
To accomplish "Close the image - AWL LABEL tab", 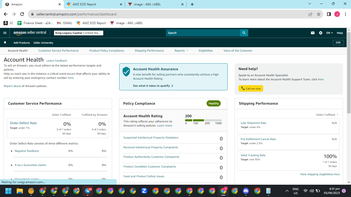I will [182, 4].
